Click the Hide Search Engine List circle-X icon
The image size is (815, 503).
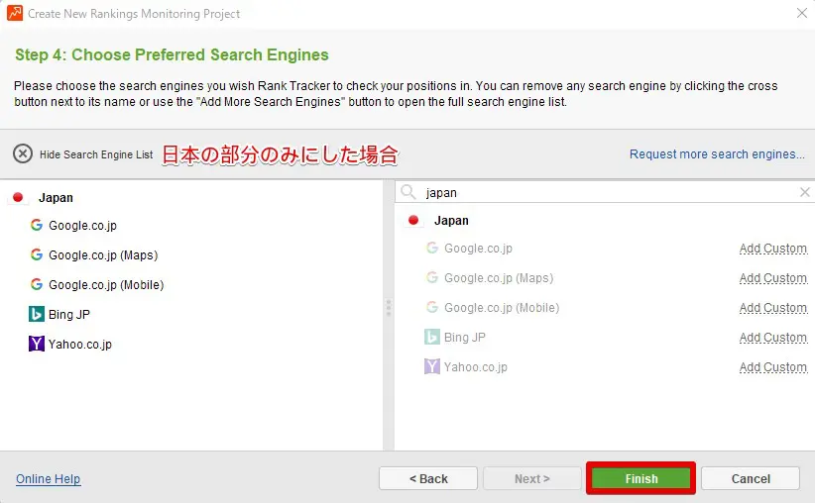(23, 153)
